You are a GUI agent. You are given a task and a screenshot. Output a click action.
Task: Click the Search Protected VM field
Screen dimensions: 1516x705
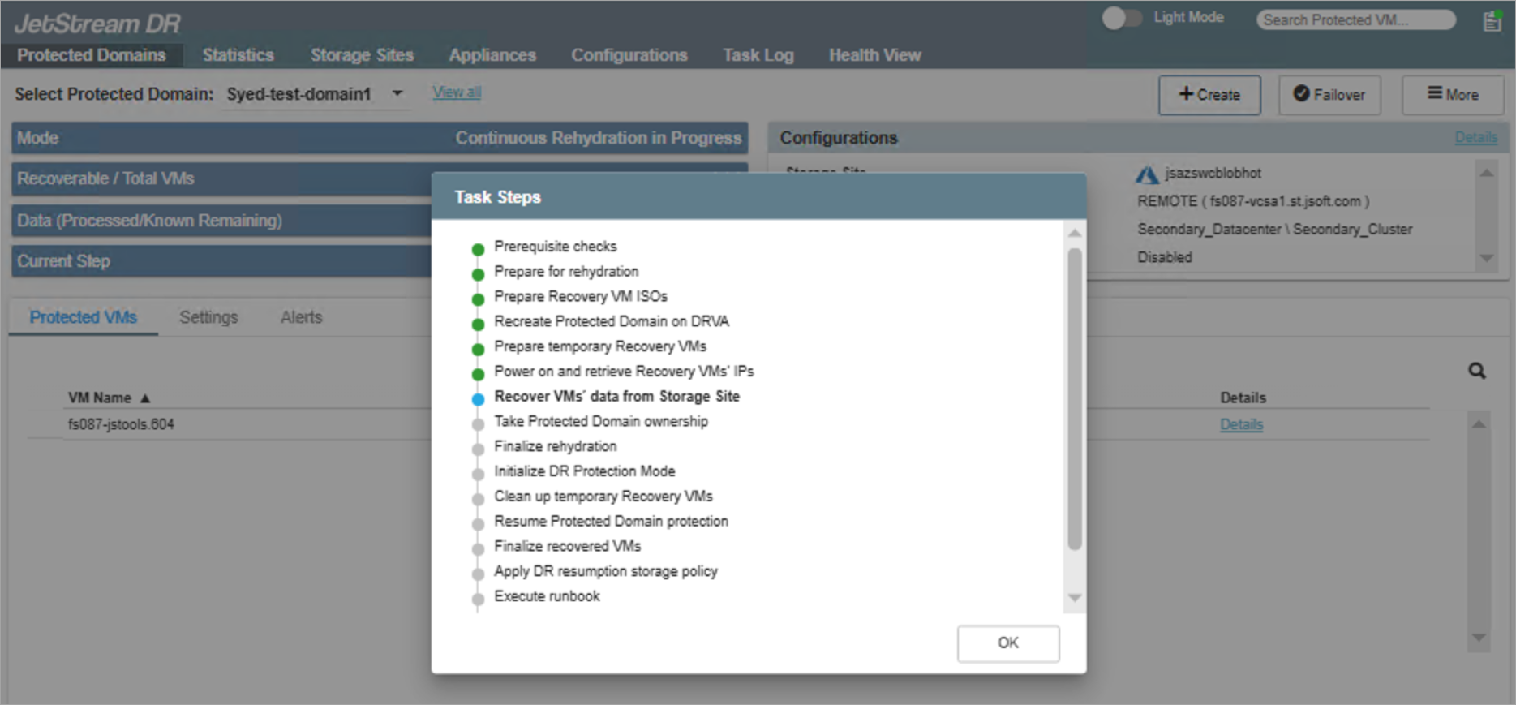(1355, 19)
